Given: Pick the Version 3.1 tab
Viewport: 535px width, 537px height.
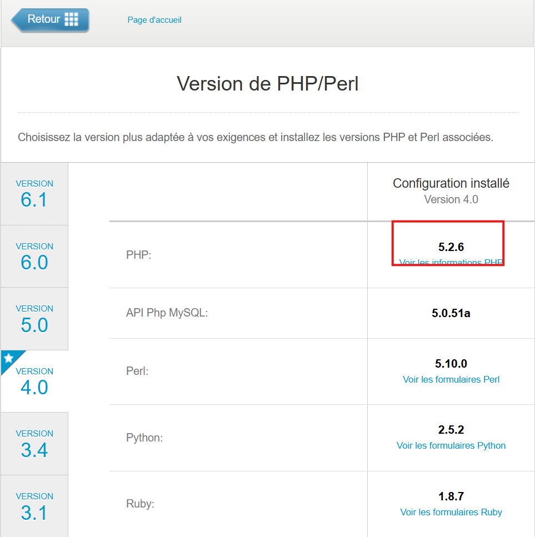Looking at the screenshot, I should click(34, 506).
